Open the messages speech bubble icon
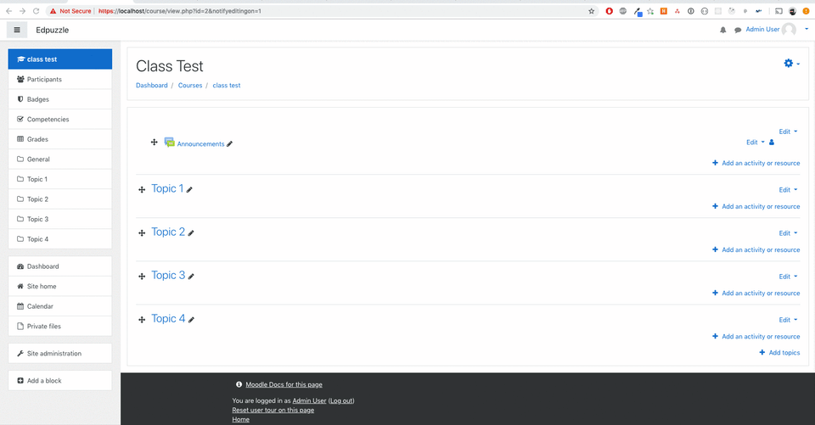This screenshot has width=815, height=425. tap(738, 30)
